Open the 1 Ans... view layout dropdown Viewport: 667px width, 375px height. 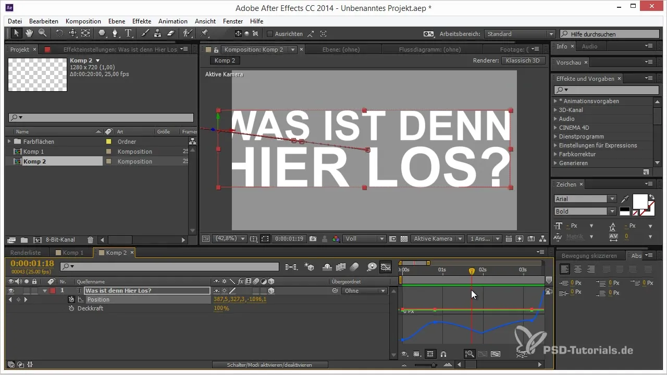coord(484,239)
